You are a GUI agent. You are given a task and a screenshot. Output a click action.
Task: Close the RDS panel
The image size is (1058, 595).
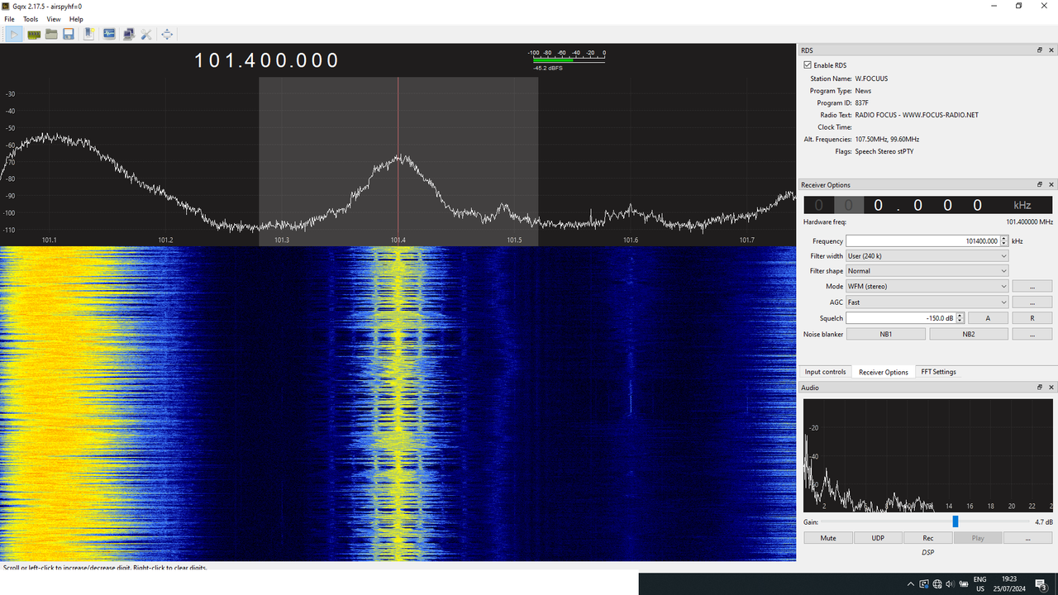(x=1051, y=50)
